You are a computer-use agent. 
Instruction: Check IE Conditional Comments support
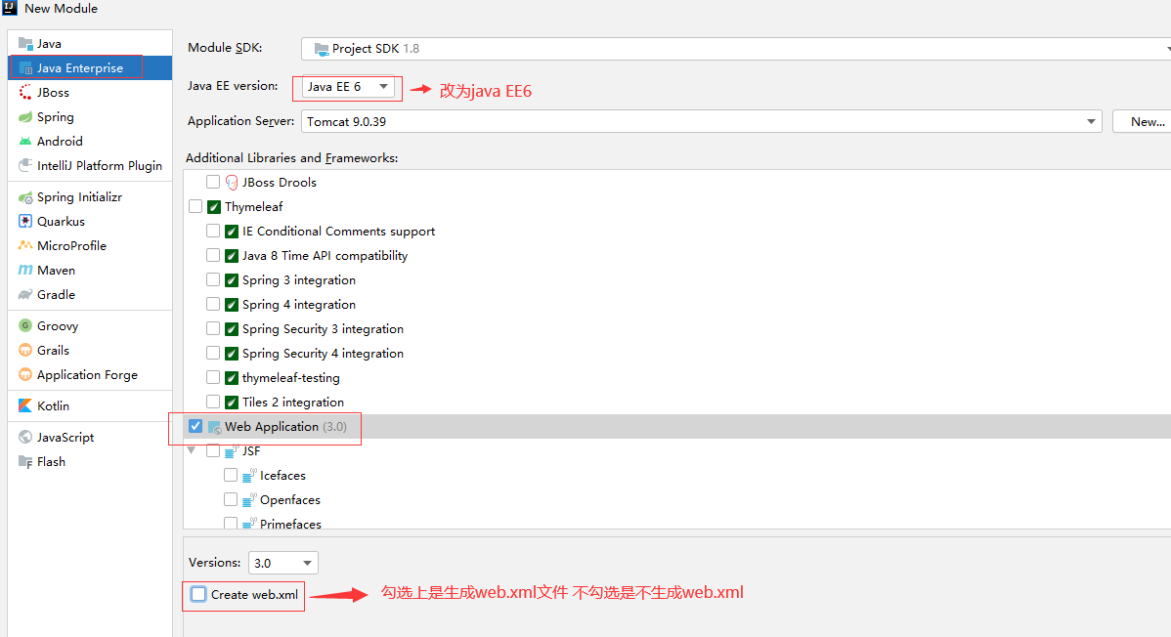pos(213,231)
